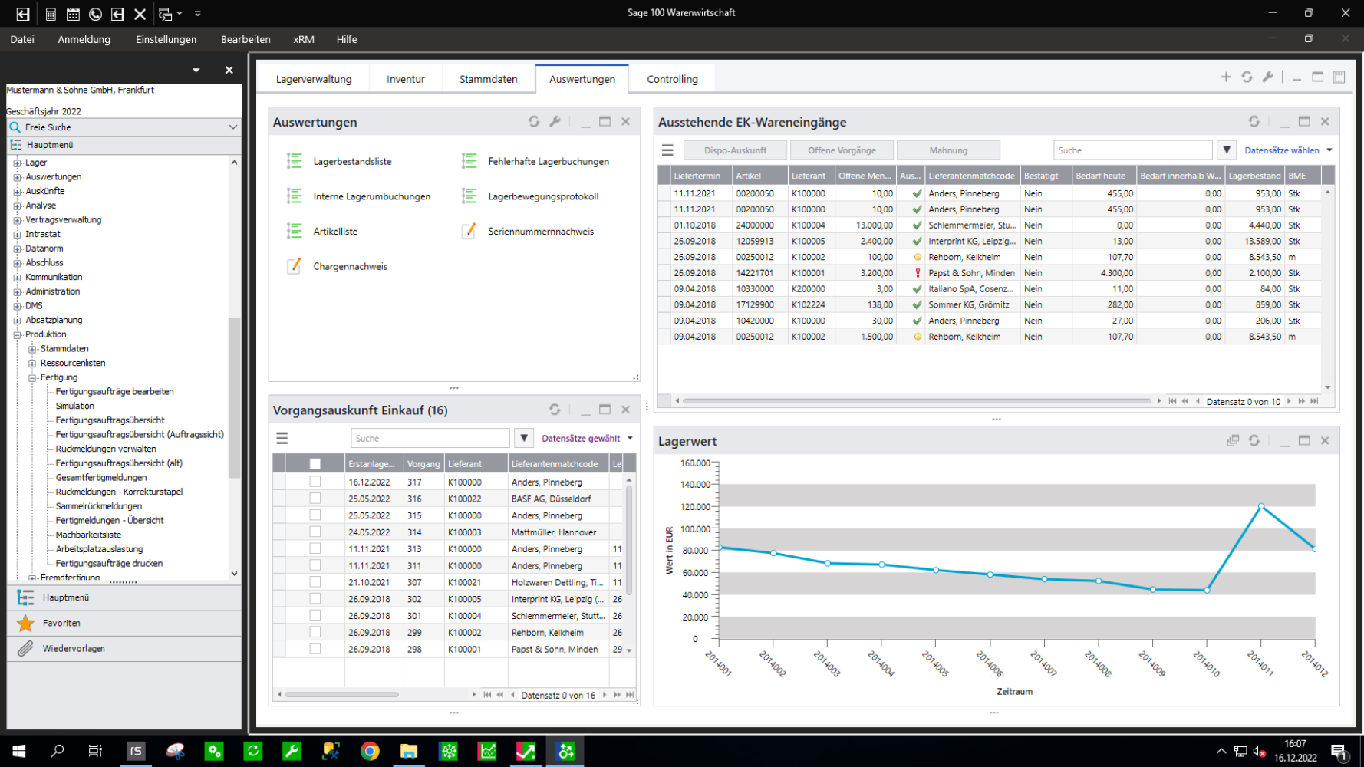
Task: Expand the Lager tree node
Action: [x=17, y=163]
